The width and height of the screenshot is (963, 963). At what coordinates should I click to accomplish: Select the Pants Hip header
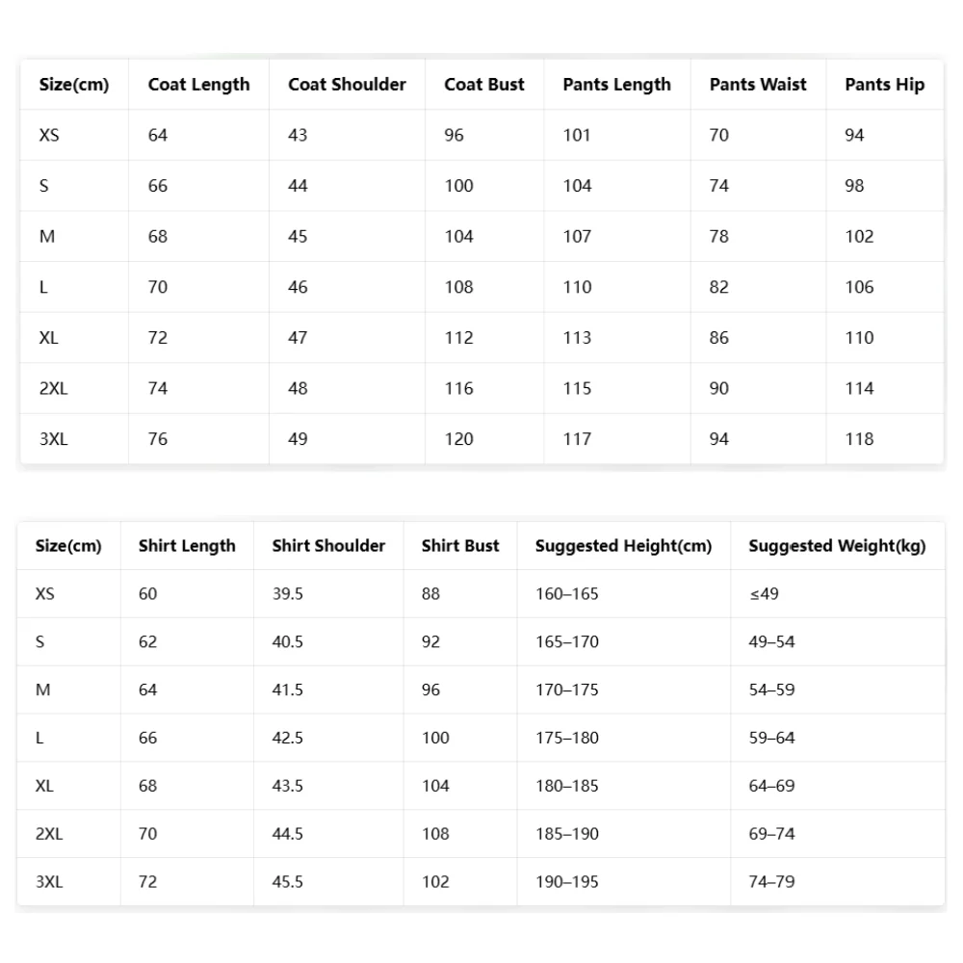pyautogui.click(x=884, y=85)
